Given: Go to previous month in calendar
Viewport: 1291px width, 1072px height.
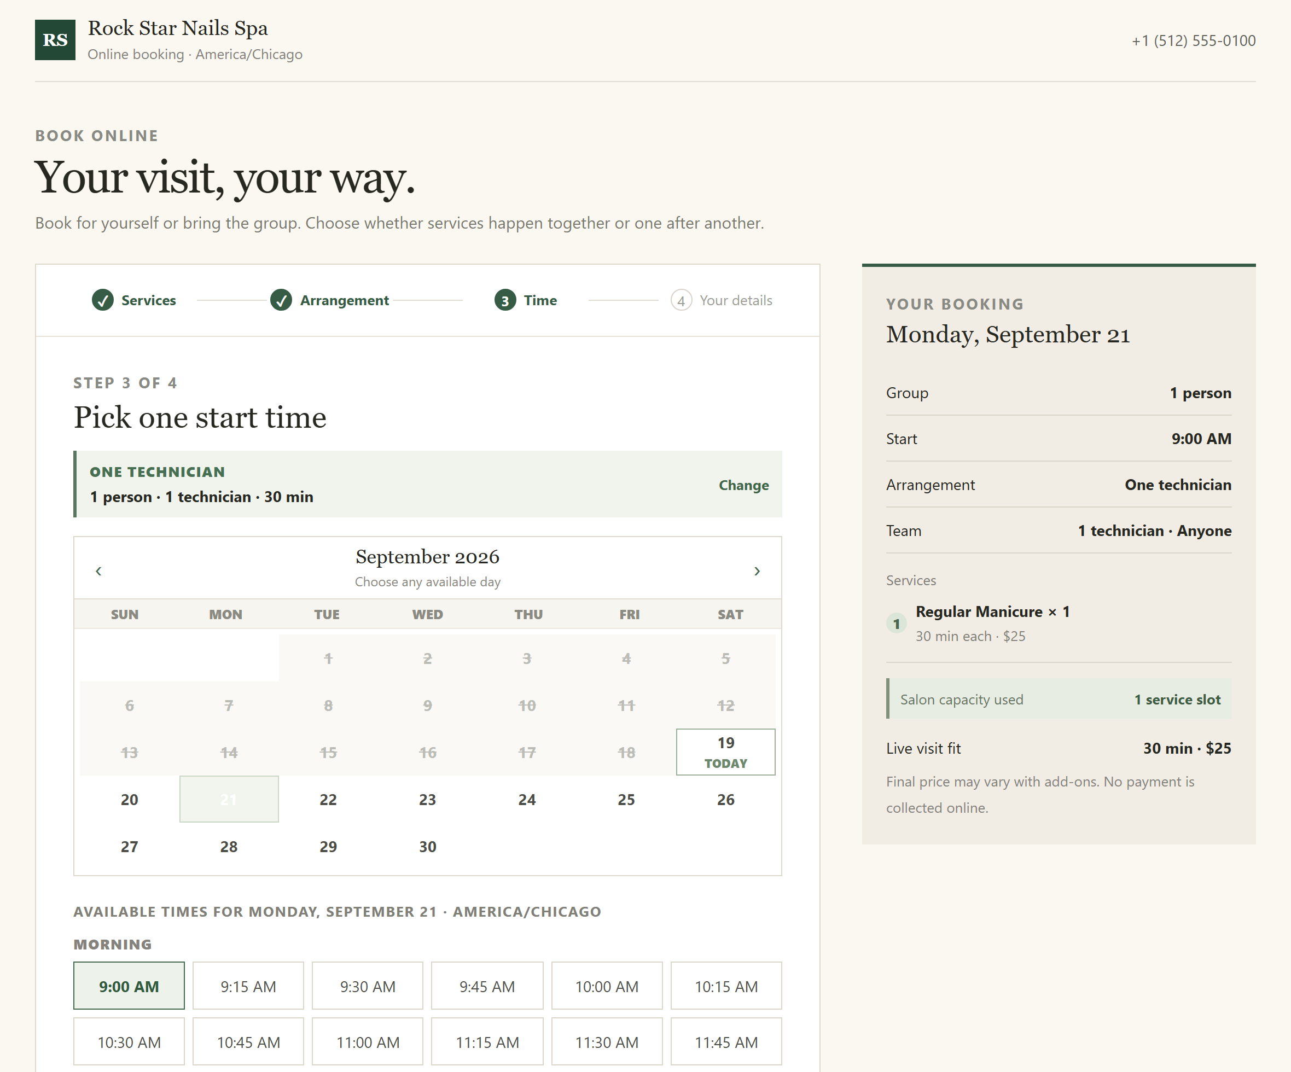Looking at the screenshot, I should (98, 571).
